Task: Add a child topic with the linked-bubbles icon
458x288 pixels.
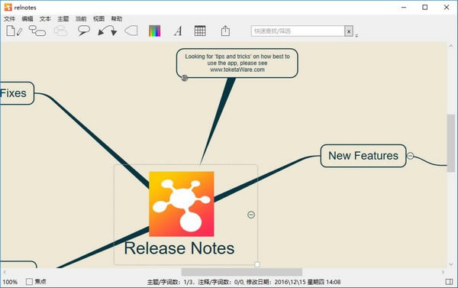Action: [x=37, y=31]
